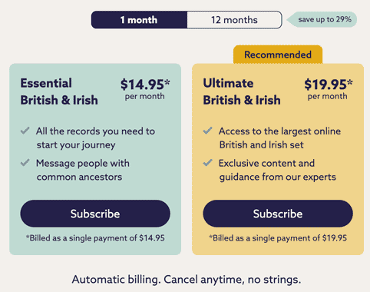Image resolution: width=370 pixels, height=292 pixels.
Task: Click Exclusive content and guidance from experts text
Action: pyautogui.click(x=277, y=170)
